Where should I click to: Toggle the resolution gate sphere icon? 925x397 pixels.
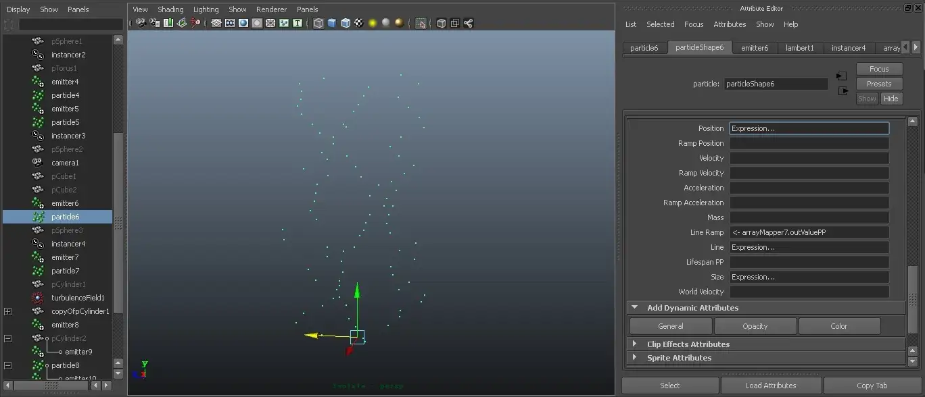[243, 23]
